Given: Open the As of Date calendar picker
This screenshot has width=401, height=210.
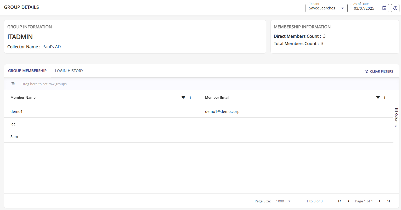Looking at the screenshot, I should click(384, 8).
